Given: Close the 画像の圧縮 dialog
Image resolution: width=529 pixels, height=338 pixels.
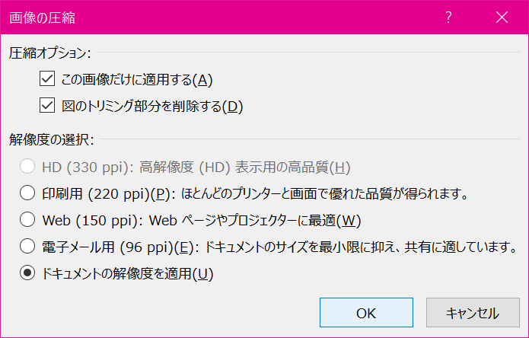Looking at the screenshot, I should click(x=501, y=17).
